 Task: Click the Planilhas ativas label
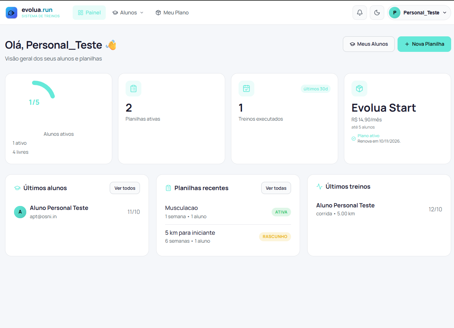click(x=143, y=119)
